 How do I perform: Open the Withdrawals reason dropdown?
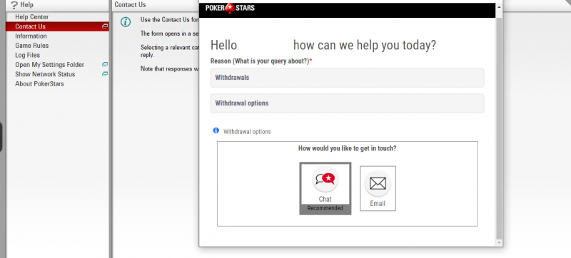pyautogui.click(x=347, y=78)
